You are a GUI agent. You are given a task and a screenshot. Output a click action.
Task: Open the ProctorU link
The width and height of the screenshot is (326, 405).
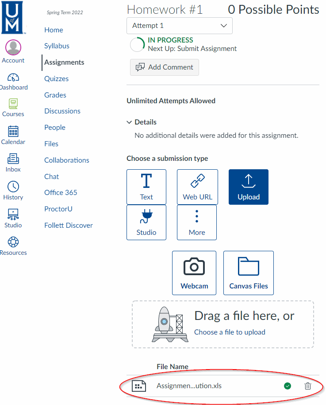click(58, 209)
